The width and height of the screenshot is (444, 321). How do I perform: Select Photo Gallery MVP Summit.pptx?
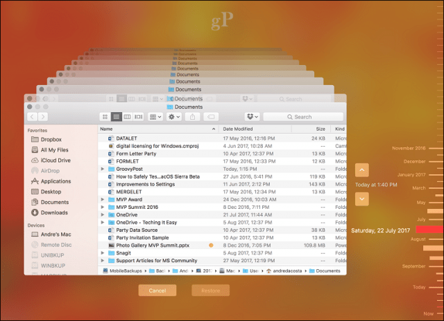(222, 245)
